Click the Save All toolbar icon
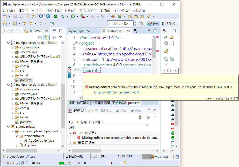Viewport: 239px width, 167px height. point(20,16)
